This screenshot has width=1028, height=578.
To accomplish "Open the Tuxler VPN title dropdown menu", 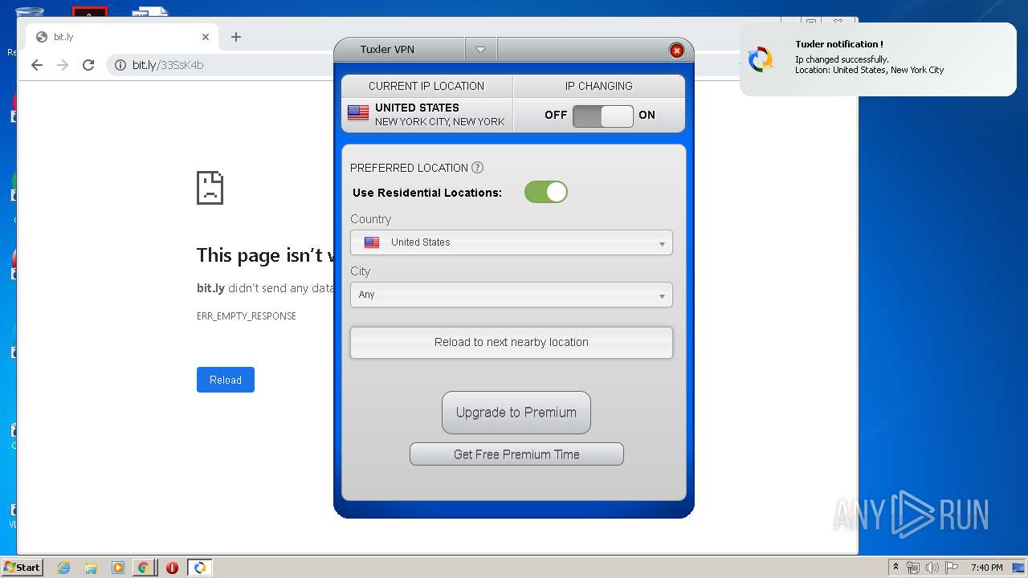I will 480,50.
